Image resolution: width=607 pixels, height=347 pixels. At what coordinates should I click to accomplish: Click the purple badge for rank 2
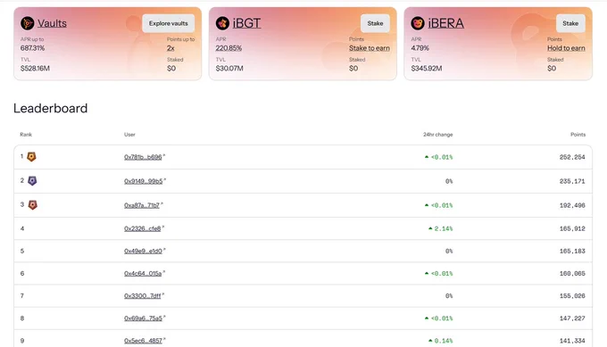pos(32,181)
